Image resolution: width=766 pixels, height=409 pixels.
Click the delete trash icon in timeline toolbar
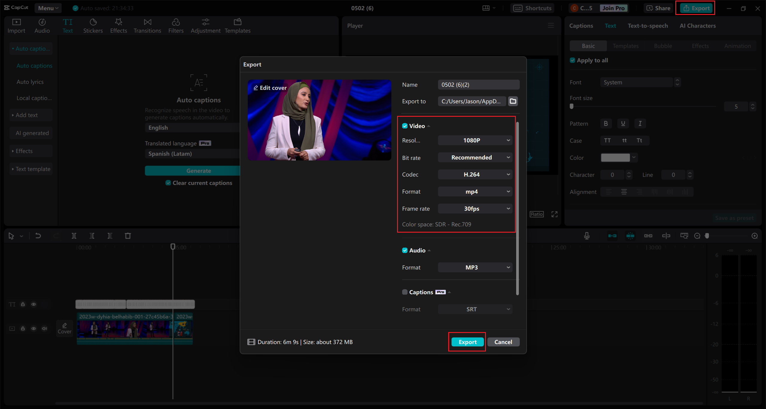128,236
